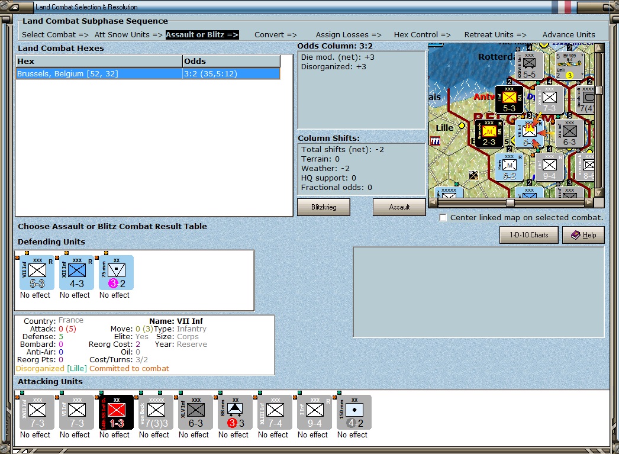Click the map horizontal scrollbar thumb
The height and width of the screenshot is (454, 619).
(510, 202)
